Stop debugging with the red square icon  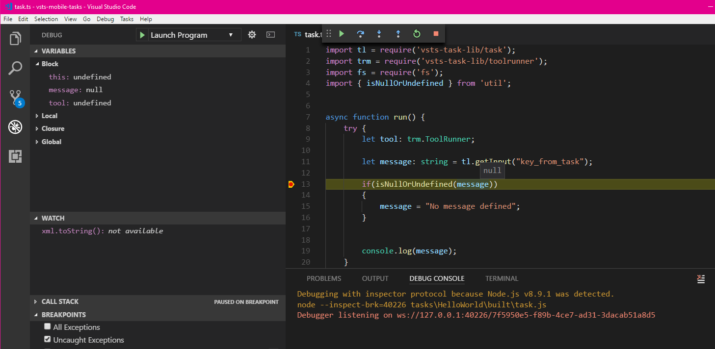435,34
